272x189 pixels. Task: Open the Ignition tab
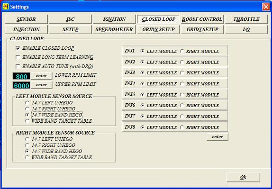click(x=114, y=19)
